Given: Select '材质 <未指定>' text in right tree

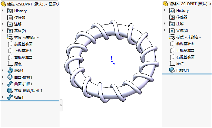Looking at the screenshot, I should pos(188,37).
